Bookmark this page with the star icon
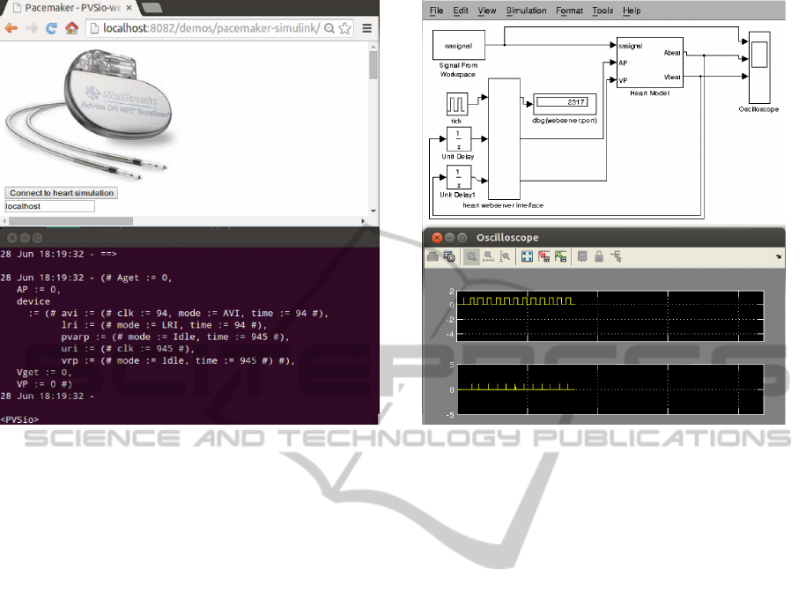806x600 pixels. click(343, 27)
